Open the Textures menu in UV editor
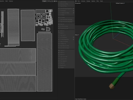133x100 pixels. coord(11,1)
